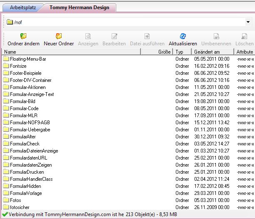
Task: Open the path dropdown arrow
Action: pyautogui.click(x=248, y=22)
